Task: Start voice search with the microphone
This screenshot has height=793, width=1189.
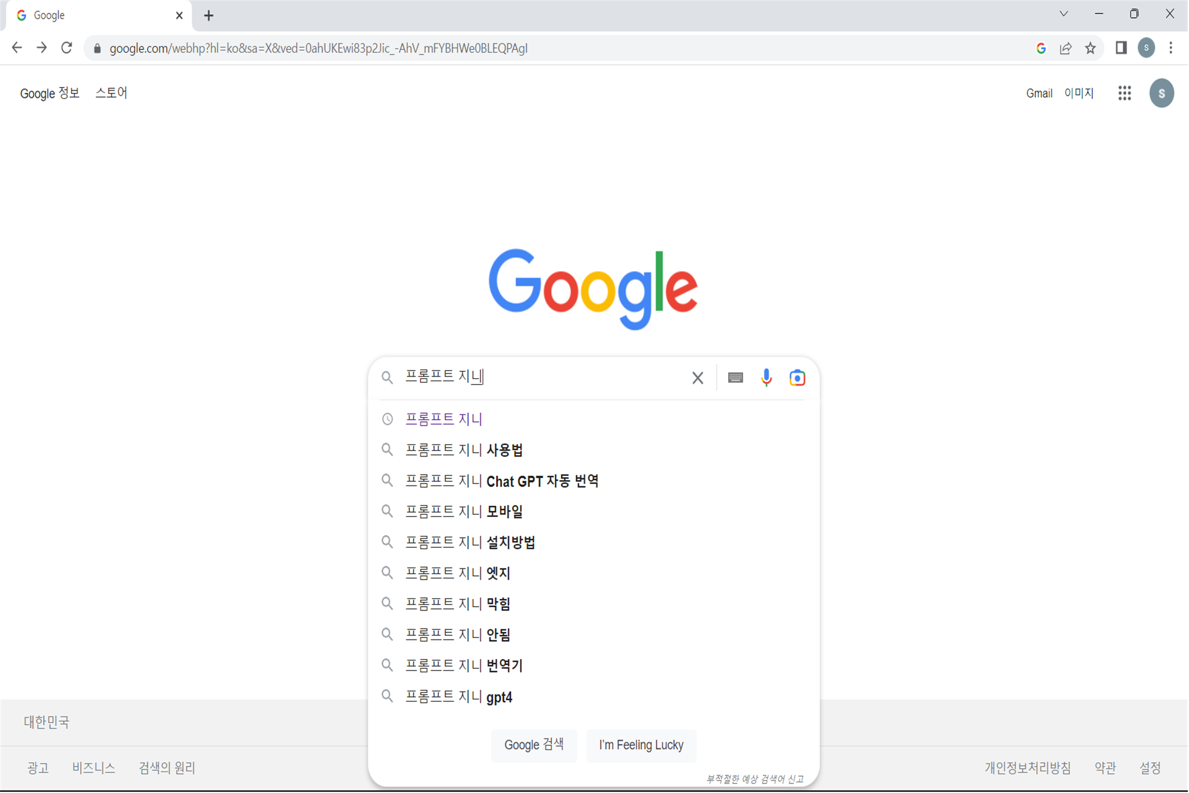Action: click(x=766, y=378)
